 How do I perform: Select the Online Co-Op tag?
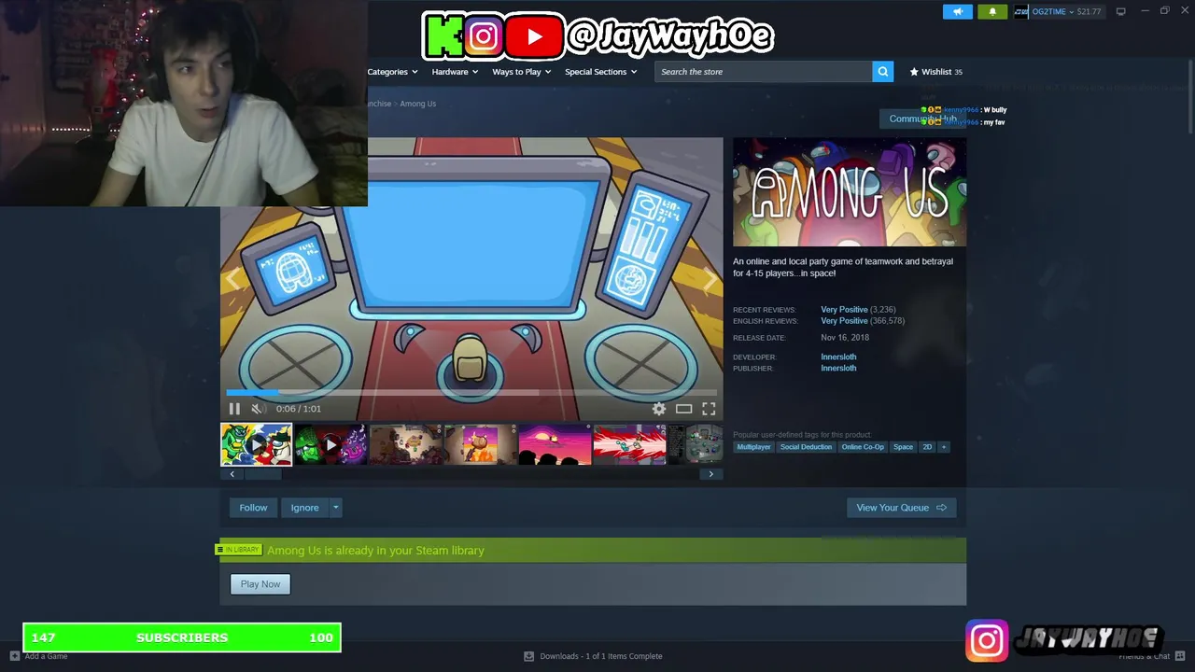click(x=863, y=447)
